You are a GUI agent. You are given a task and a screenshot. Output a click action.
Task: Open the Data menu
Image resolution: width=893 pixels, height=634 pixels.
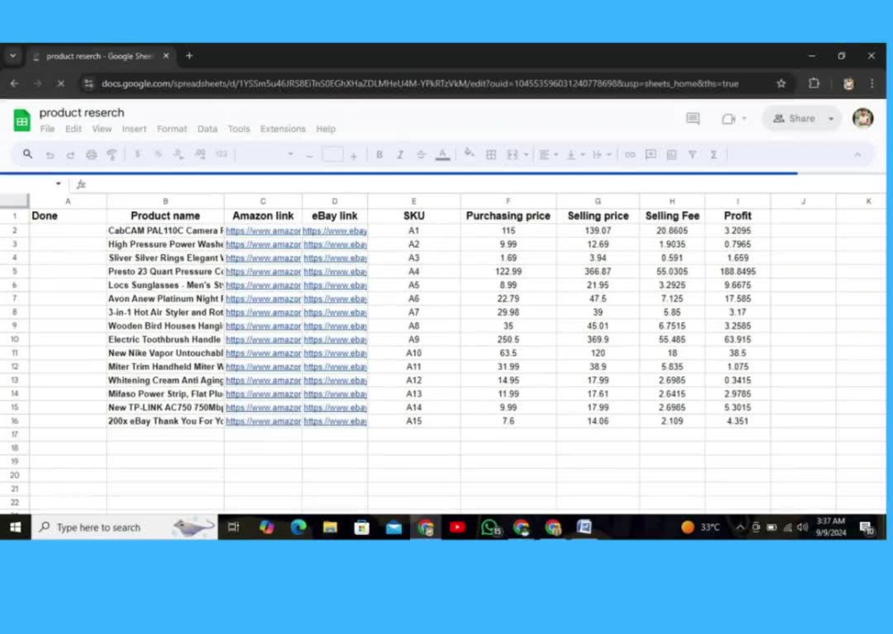pyautogui.click(x=207, y=129)
